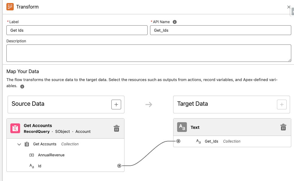
Task: Click the API Name info icon
Action: (x=175, y=22)
